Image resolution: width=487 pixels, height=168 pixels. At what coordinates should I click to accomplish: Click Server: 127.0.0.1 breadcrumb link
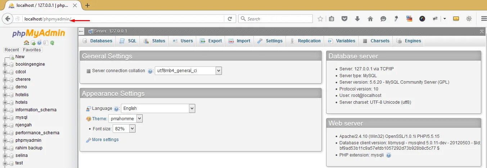(x=111, y=31)
